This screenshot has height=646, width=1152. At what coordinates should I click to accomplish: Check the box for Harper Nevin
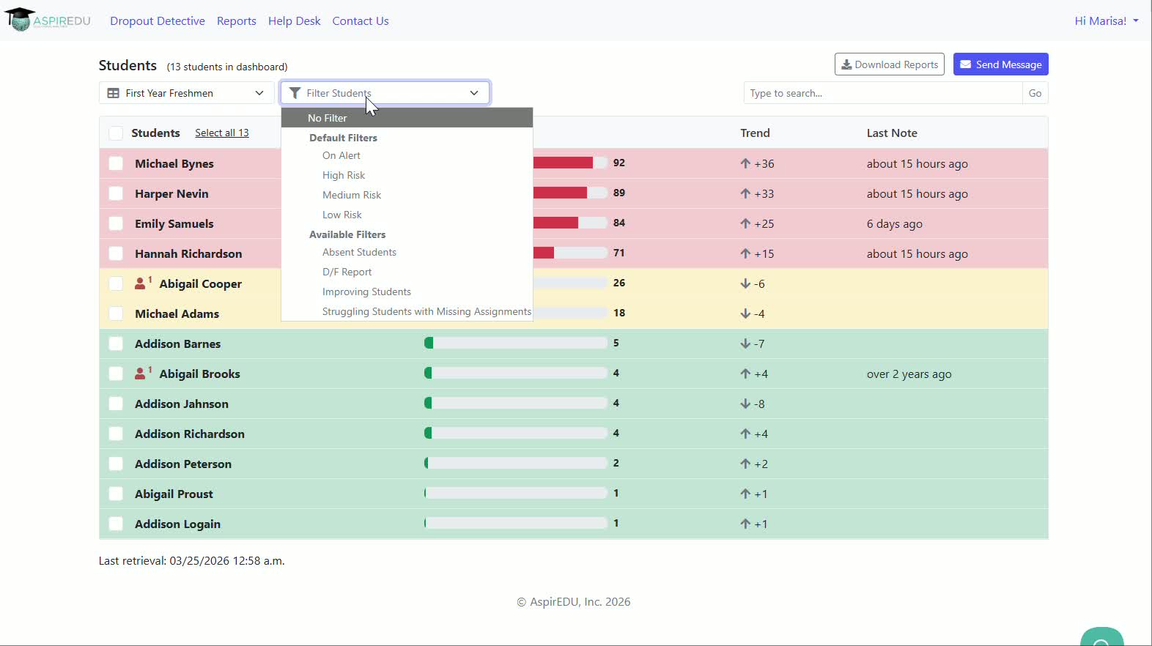point(116,193)
